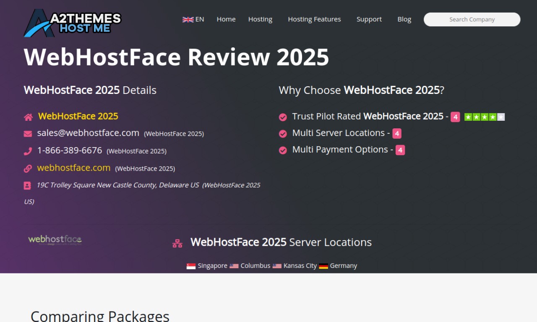
Task: Click the Kansas City location label
Action: pos(300,266)
